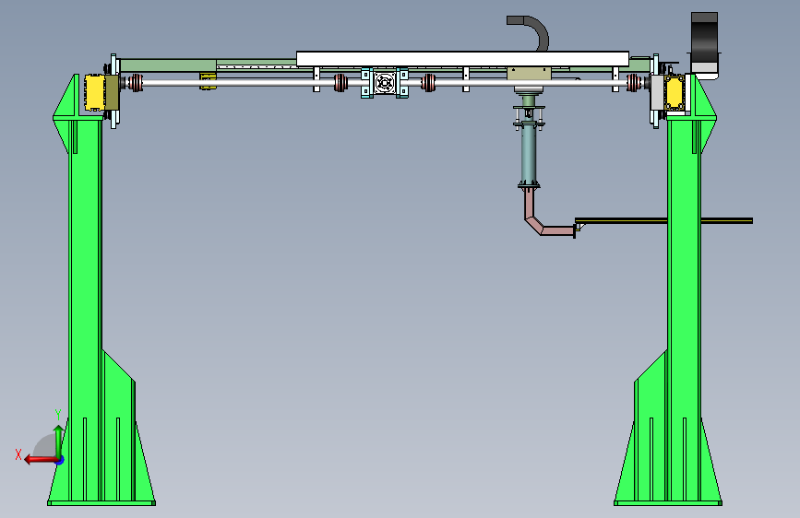Select the small yellow bracket near left end
The width and height of the screenshot is (800, 518).
click(x=208, y=81)
